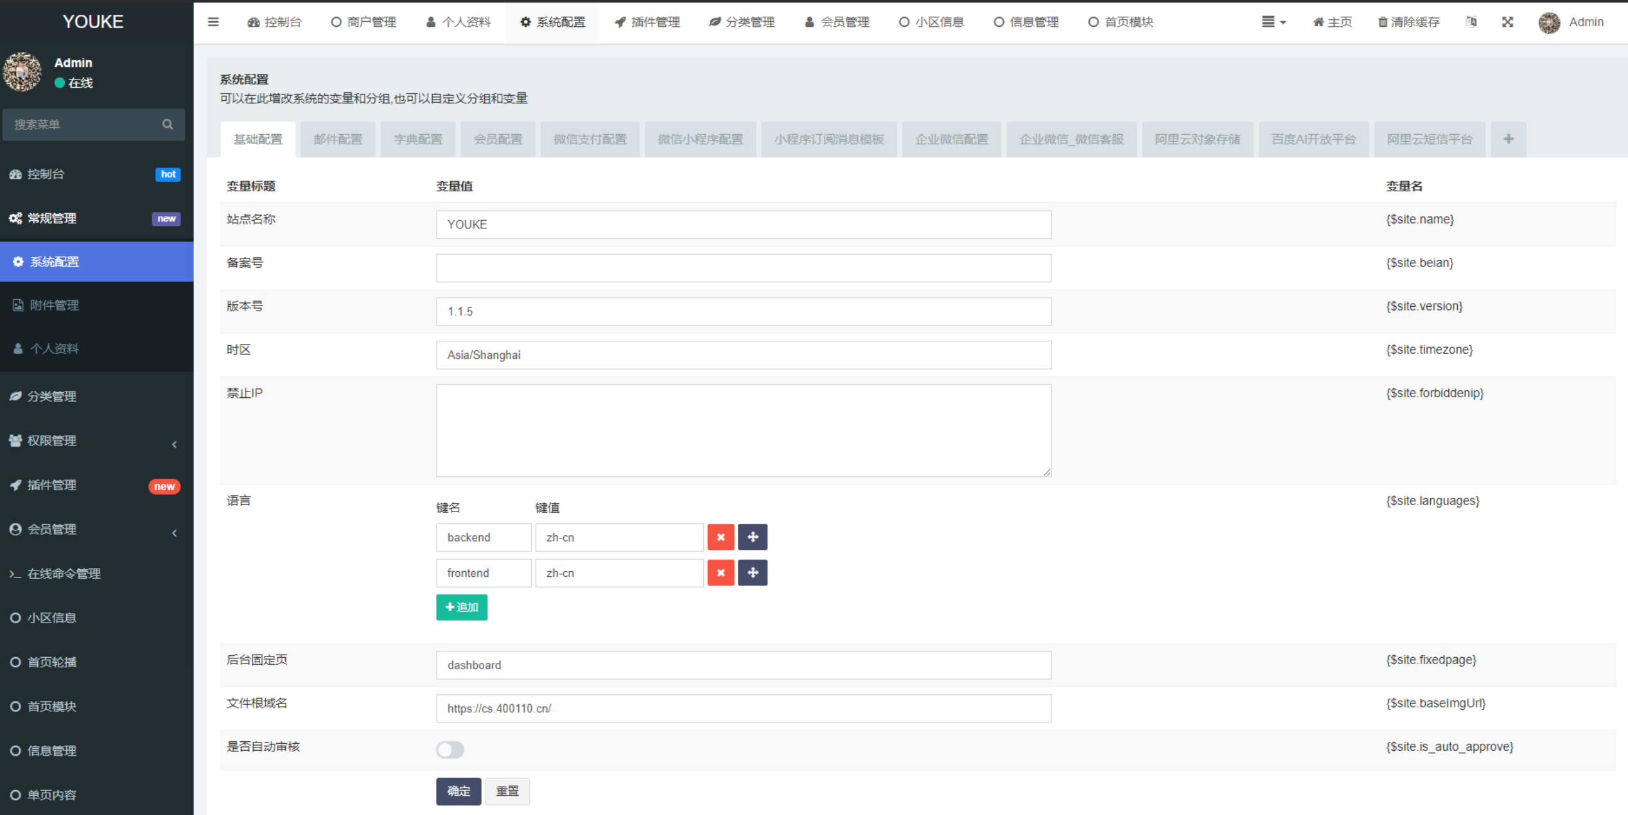The width and height of the screenshot is (1628, 815).
Task: Click the 清除缓存 trash icon
Action: [1382, 22]
